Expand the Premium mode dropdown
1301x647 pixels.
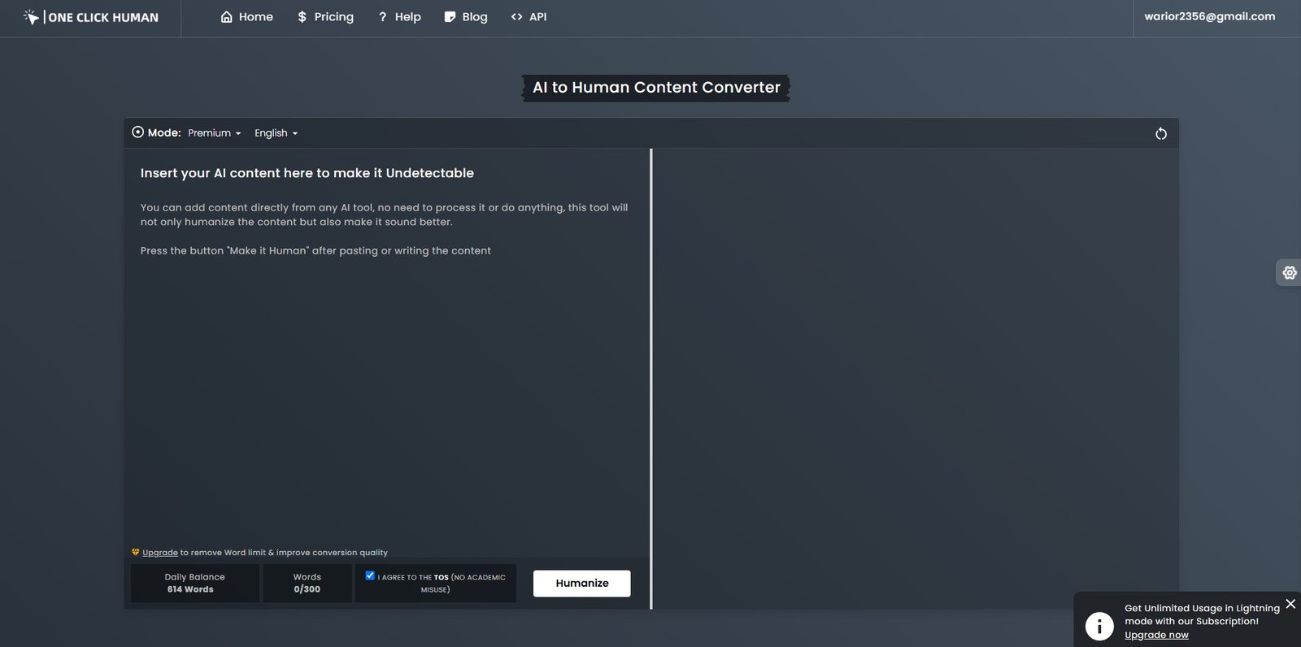214,133
